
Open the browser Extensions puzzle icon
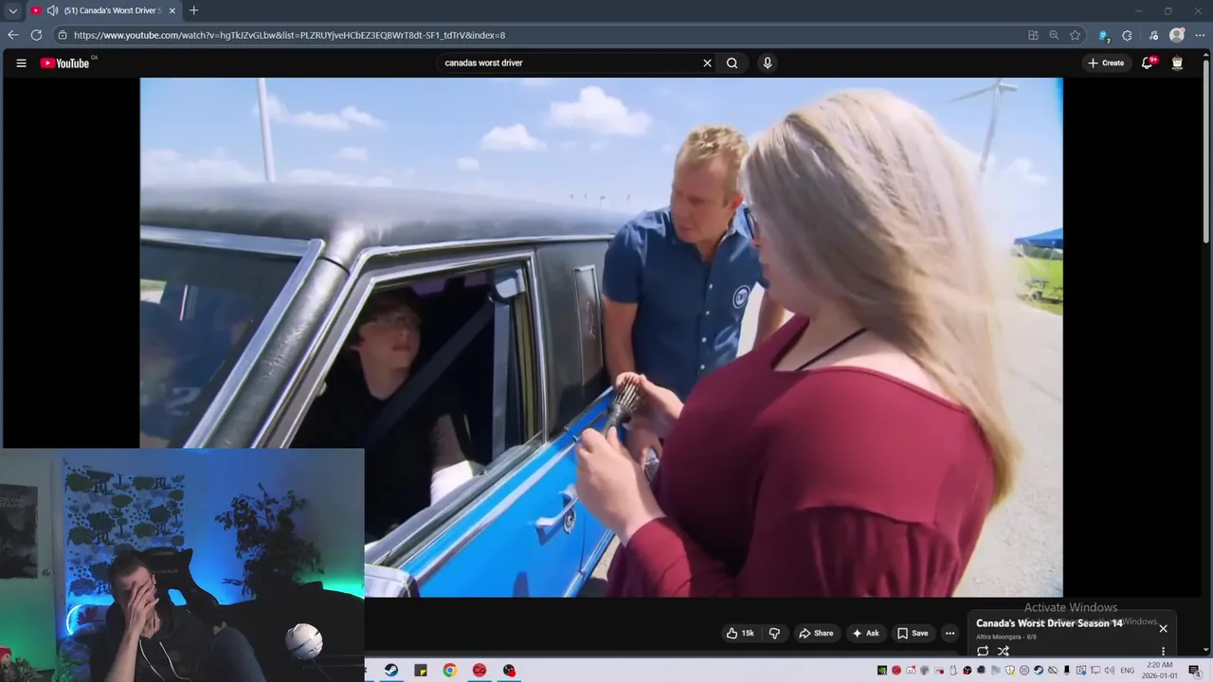click(1127, 35)
